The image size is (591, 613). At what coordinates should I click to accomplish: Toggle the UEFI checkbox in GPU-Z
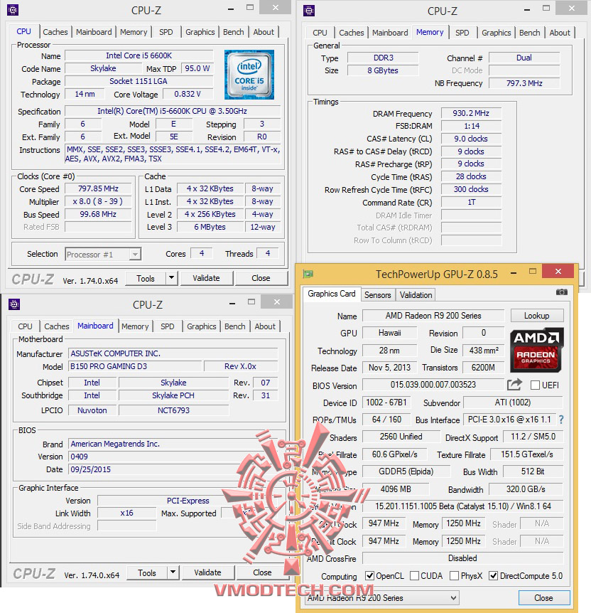(535, 385)
